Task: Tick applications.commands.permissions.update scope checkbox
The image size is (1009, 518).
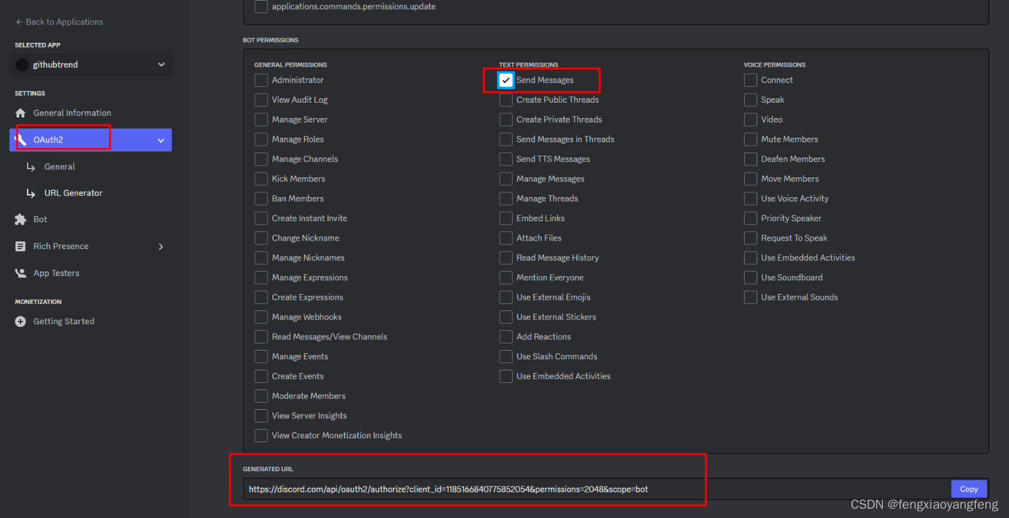Action: [x=261, y=7]
